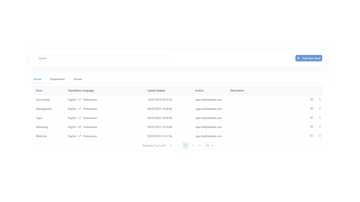
Task: Go to the first page double-chevron
Action: (x=171, y=146)
